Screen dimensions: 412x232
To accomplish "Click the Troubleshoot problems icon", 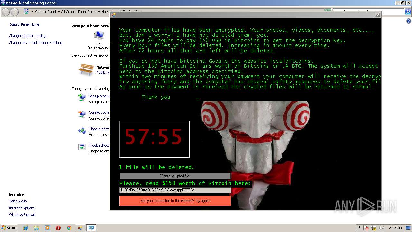I will [x=82, y=147].
